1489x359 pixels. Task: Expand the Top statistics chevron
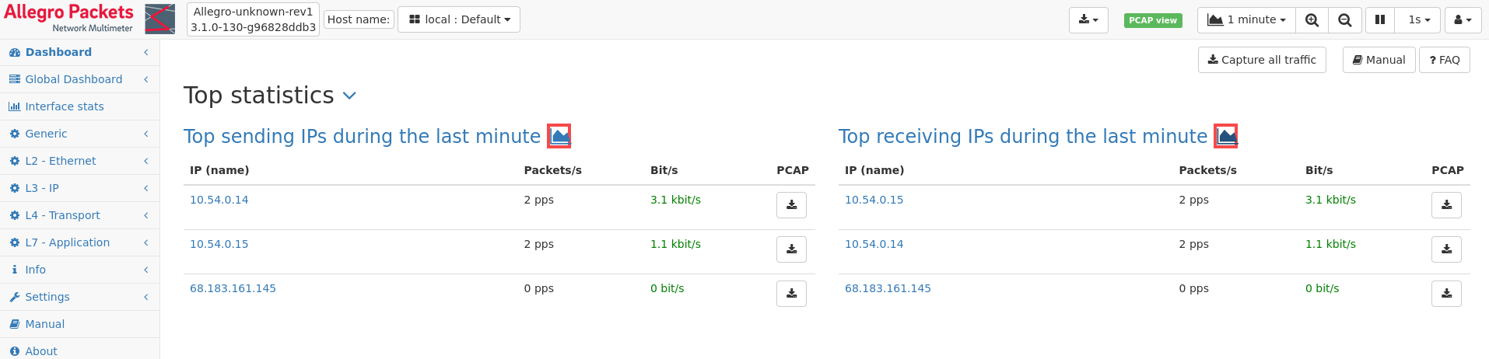coord(349,96)
